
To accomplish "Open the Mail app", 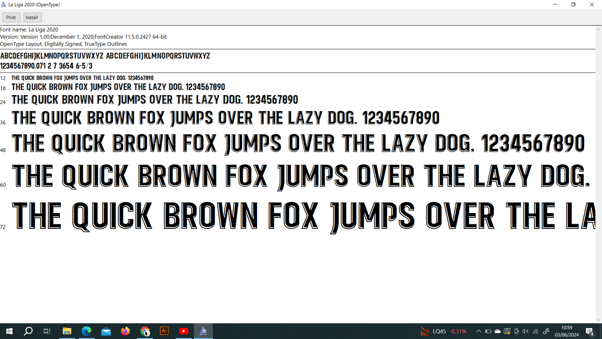I will pos(106,331).
